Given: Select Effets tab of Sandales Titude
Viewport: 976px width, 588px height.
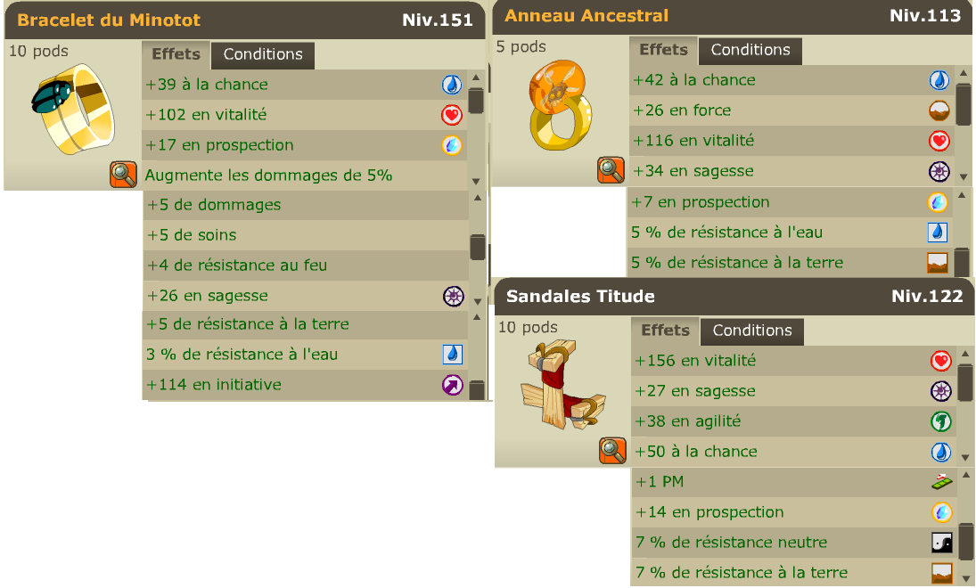Looking at the screenshot, I should (x=666, y=331).
